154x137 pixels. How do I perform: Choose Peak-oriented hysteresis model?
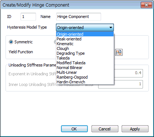85,39
